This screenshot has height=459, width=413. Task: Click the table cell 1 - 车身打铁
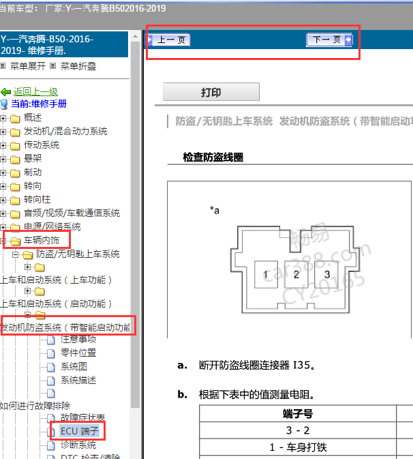[x=297, y=447]
